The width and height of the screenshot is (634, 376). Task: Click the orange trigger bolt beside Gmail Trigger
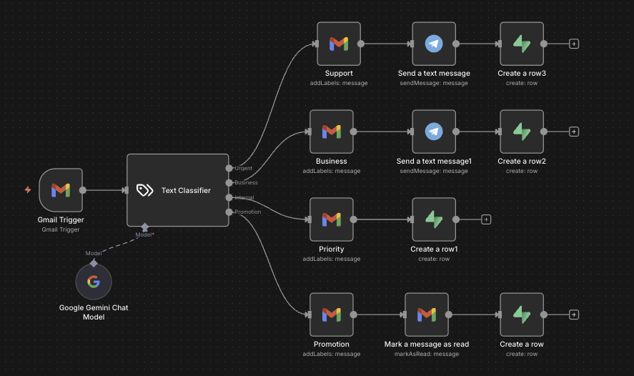tap(27, 189)
